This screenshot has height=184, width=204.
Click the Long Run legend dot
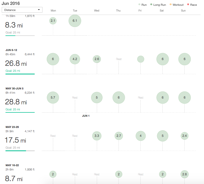pos(151,5)
